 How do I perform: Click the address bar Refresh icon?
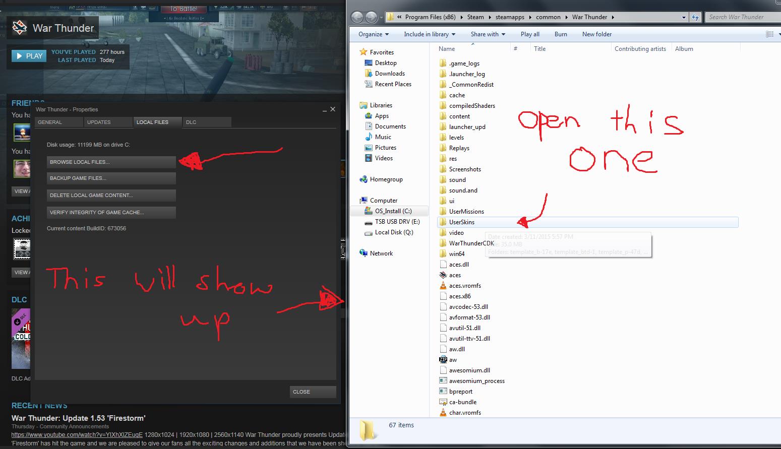695,17
